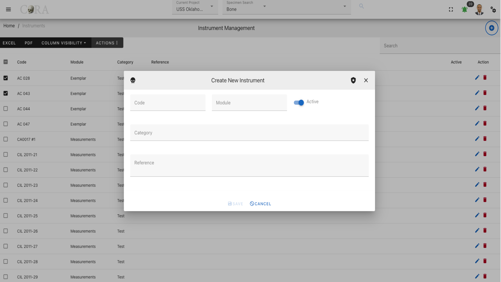Image resolution: width=501 pixels, height=282 pixels.
Task: Uncheck the AC 043 row checkbox
Action: click(x=5, y=93)
